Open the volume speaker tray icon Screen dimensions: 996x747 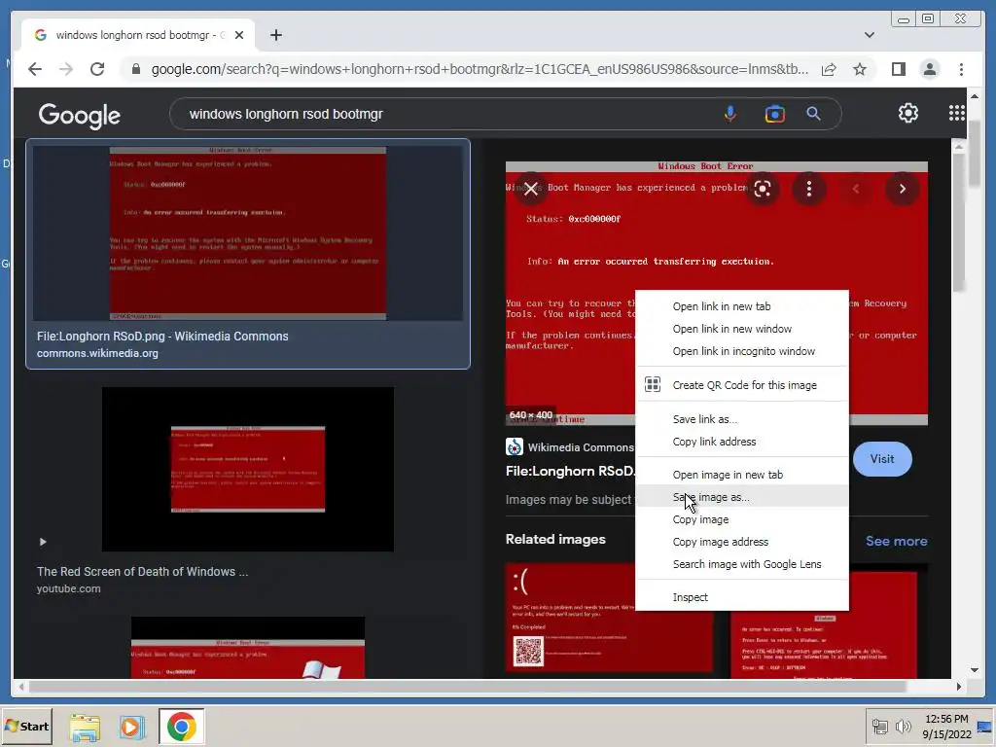pyautogui.click(x=903, y=727)
